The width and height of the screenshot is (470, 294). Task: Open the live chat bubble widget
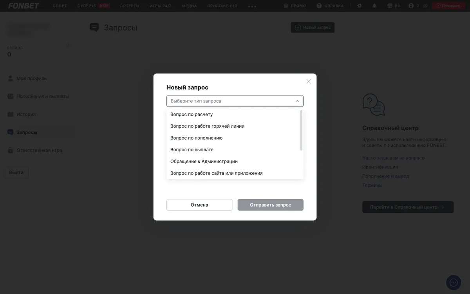click(x=454, y=282)
